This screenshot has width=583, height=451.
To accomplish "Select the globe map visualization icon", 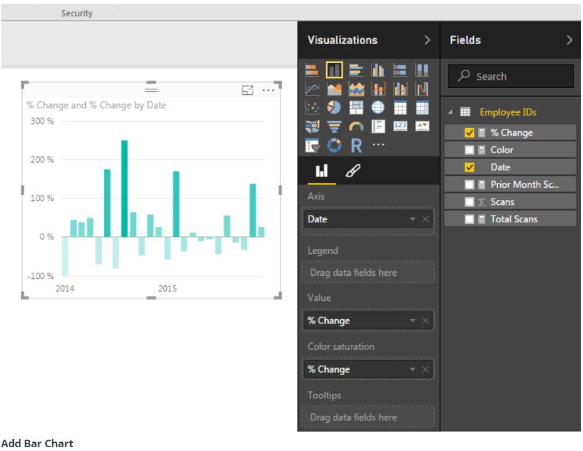I will point(378,107).
